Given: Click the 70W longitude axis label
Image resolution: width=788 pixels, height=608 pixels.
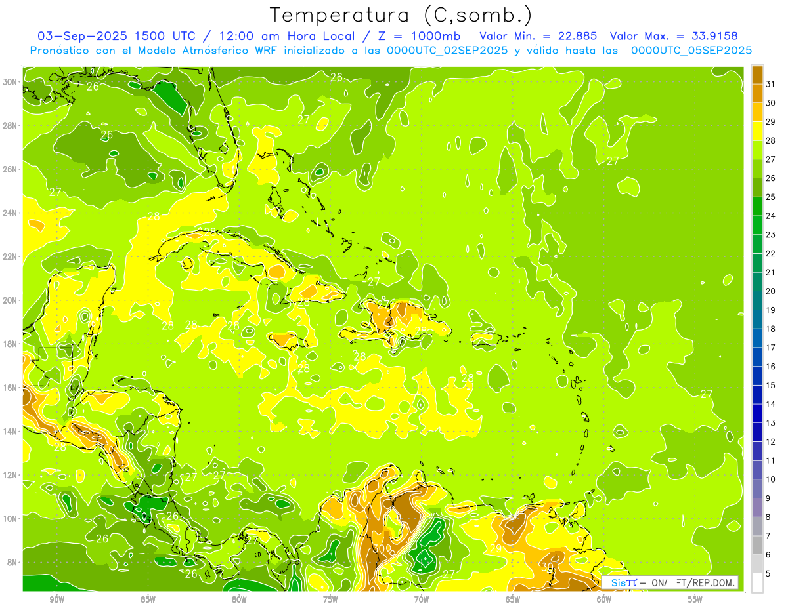Looking at the screenshot, I should coord(422,599).
